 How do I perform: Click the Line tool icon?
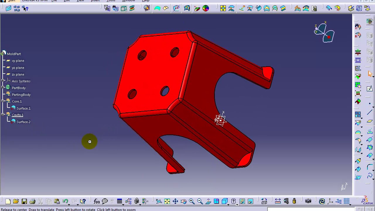[369, 112]
